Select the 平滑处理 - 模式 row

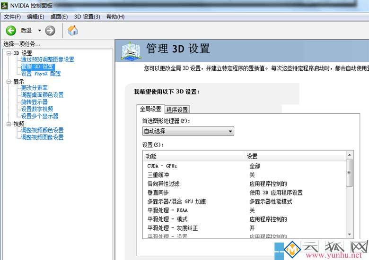coord(244,219)
